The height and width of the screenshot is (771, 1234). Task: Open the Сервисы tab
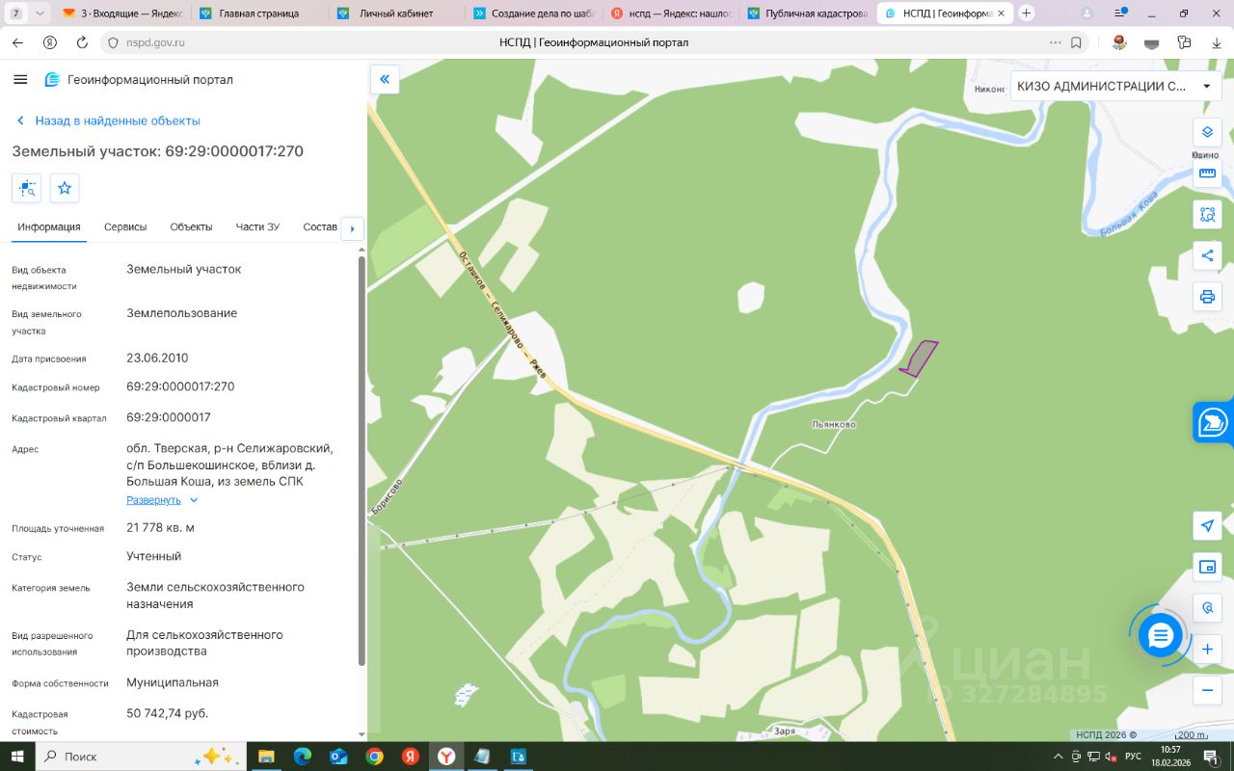pyautogui.click(x=125, y=227)
